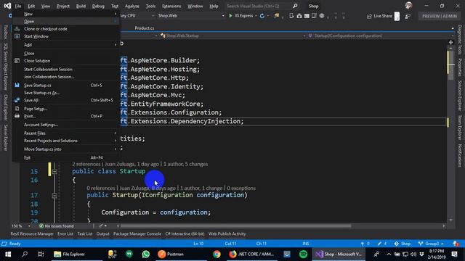This screenshot has height=261, width=465.
Task: Click the browser refresh icon
Action: 262,16
